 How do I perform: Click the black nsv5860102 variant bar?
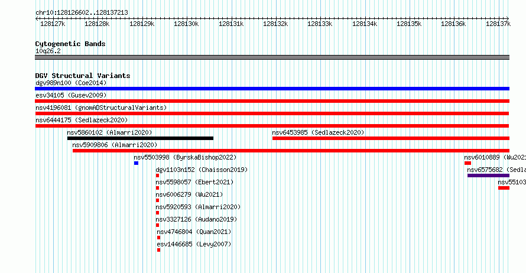tap(140, 138)
